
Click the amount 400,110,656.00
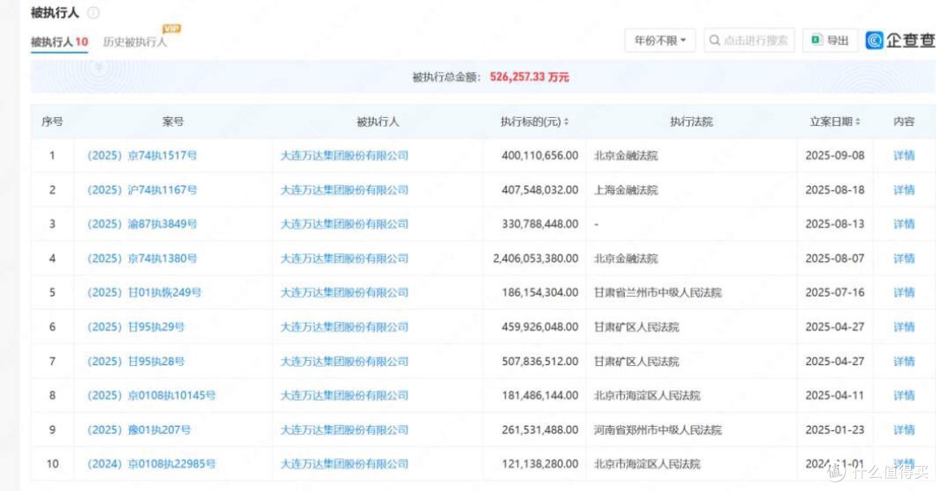[x=541, y=155]
